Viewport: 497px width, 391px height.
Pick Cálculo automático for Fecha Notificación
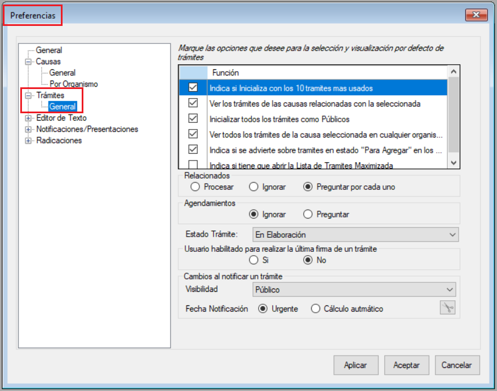(x=316, y=309)
